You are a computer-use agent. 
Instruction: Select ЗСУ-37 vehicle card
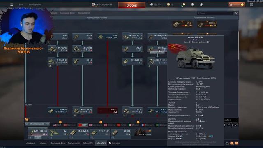[x=157, y=111]
